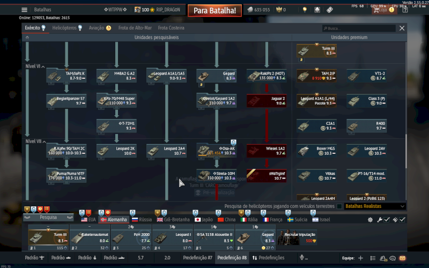The image size is (429, 268).
Task: Collapse tree with top-left double chevron
Action: 27,38
